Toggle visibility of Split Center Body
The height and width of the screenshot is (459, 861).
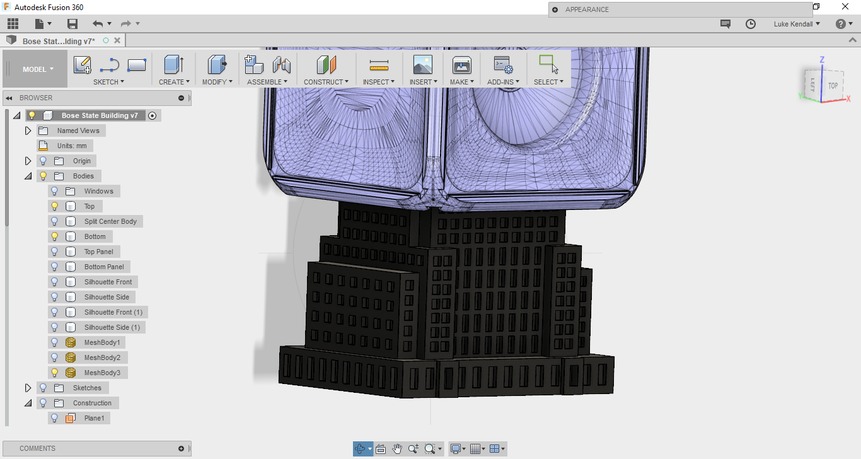coord(55,221)
